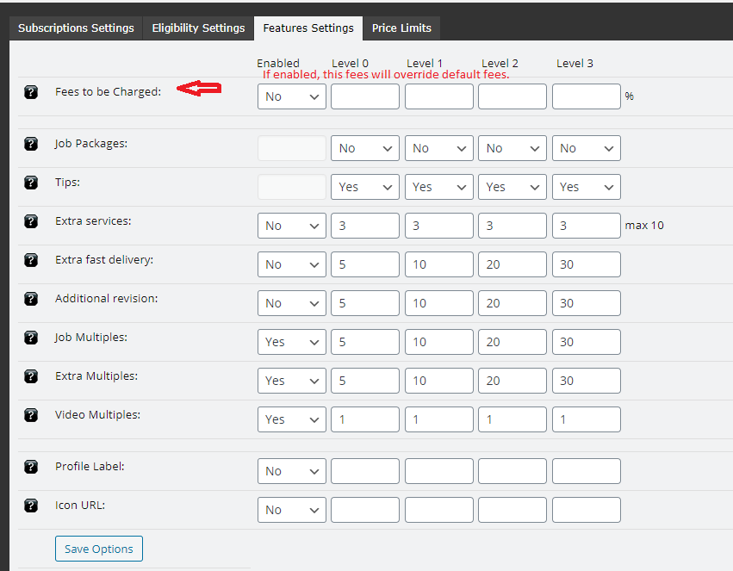Open Extra fast delivery enabled dropdown
This screenshot has width=733, height=571.
pos(292,265)
